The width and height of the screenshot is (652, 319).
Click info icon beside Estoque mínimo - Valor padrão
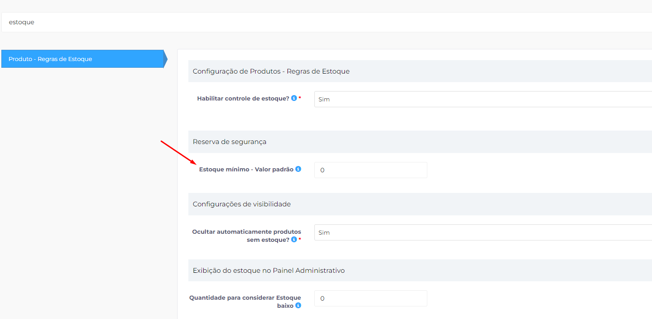[x=298, y=169]
